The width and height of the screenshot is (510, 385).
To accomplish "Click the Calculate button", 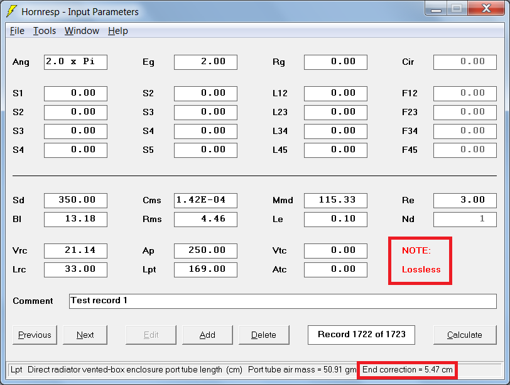I will point(465,335).
